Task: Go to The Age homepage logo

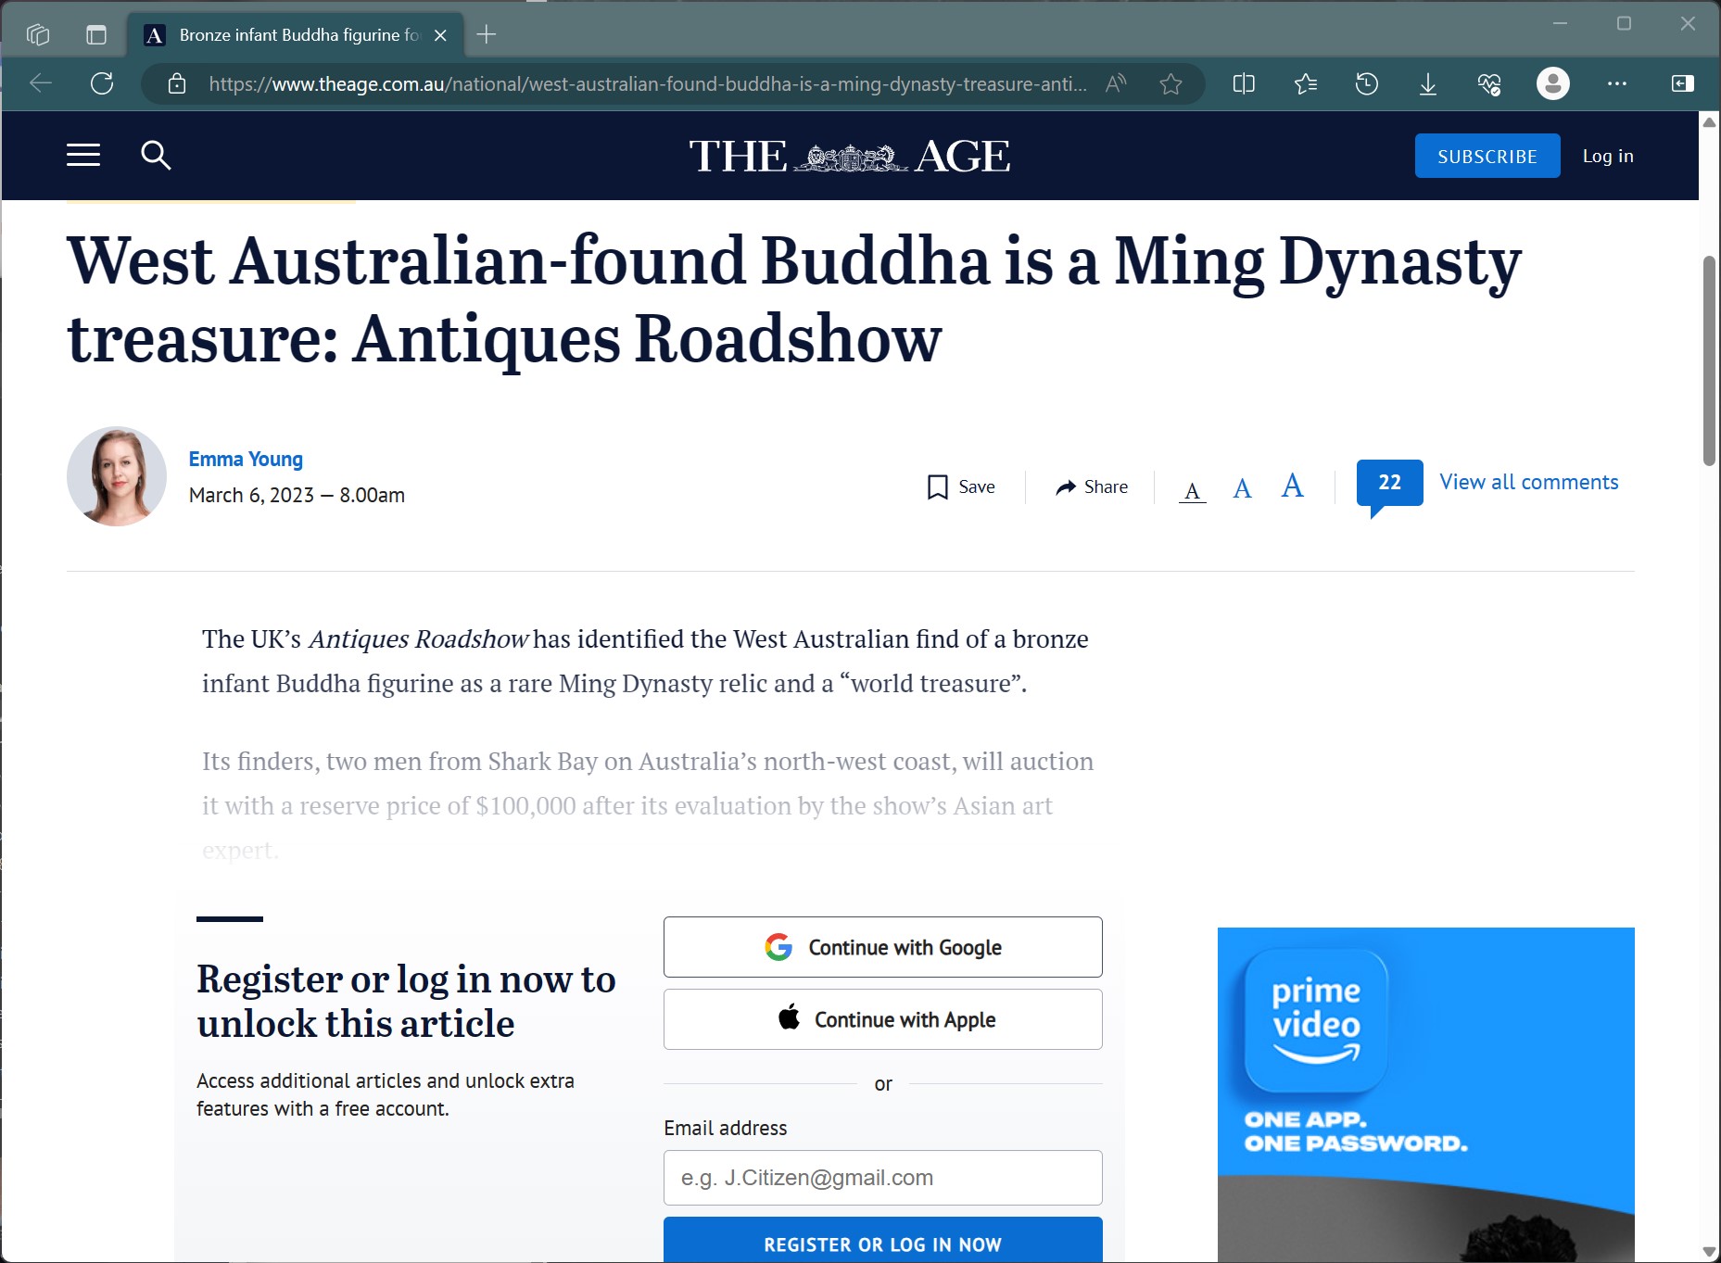Action: (850, 156)
